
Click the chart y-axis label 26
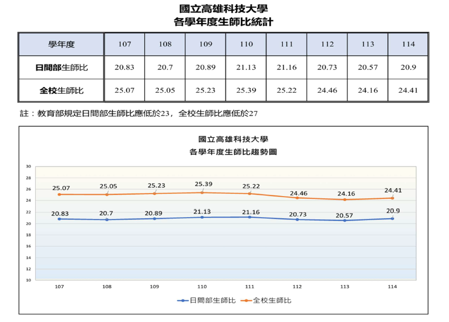pos(28,189)
